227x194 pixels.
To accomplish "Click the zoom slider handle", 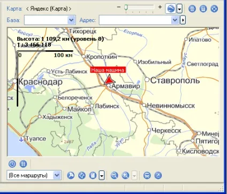I will point(126,7).
